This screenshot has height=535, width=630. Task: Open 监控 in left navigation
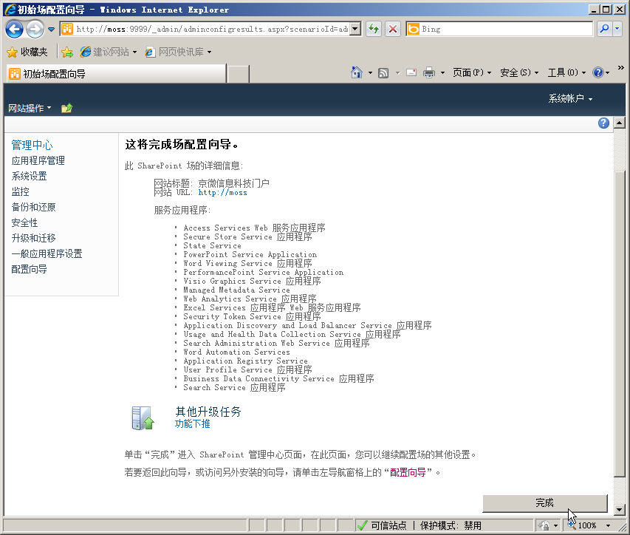[x=20, y=191]
